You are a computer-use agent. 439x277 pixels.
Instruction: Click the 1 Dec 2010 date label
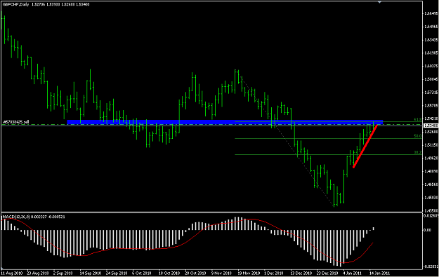(274, 273)
